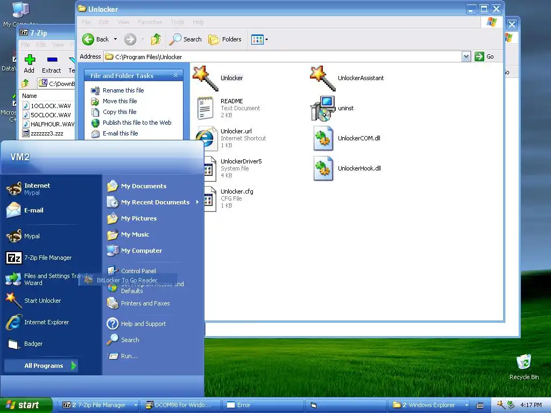Select the README text document

tap(228, 108)
